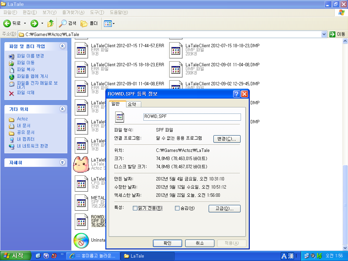The height and width of the screenshot is (261, 348).
Task: Click the Change (변경) program button
Action: point(227,139)
